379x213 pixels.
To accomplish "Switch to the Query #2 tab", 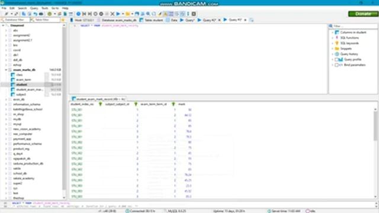I will (x=207, y=20).
